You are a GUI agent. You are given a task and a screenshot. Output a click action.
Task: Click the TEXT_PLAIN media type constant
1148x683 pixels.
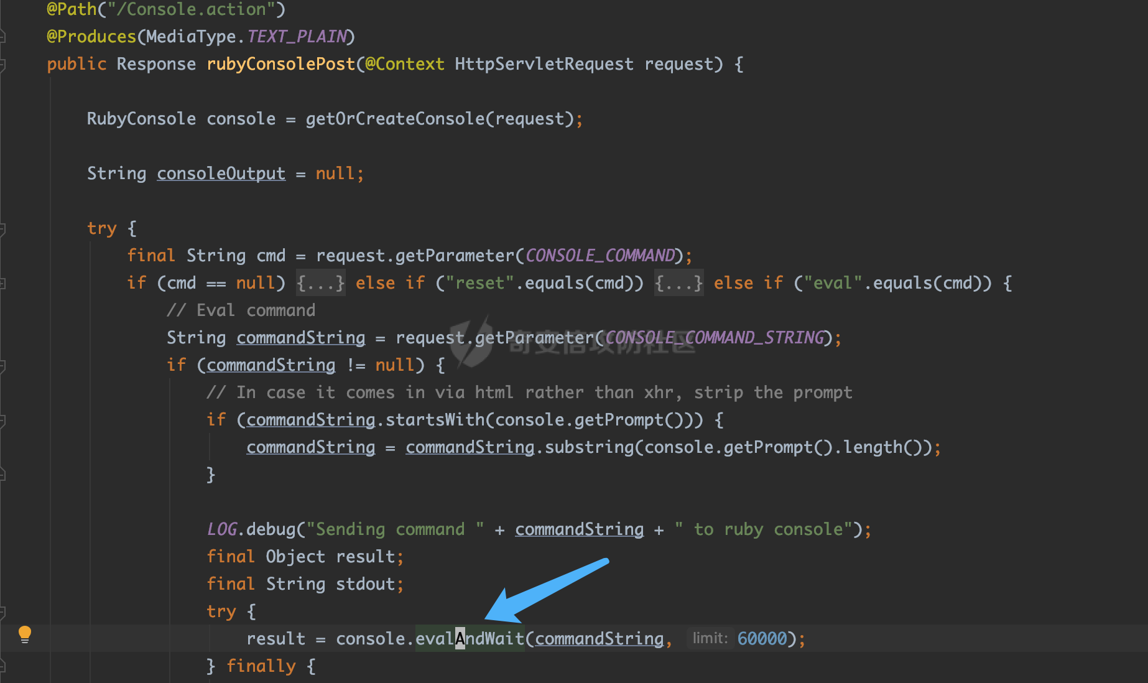coord(297,37)
